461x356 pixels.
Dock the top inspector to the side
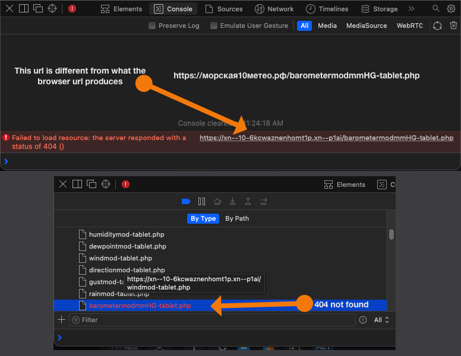point(24,8)
